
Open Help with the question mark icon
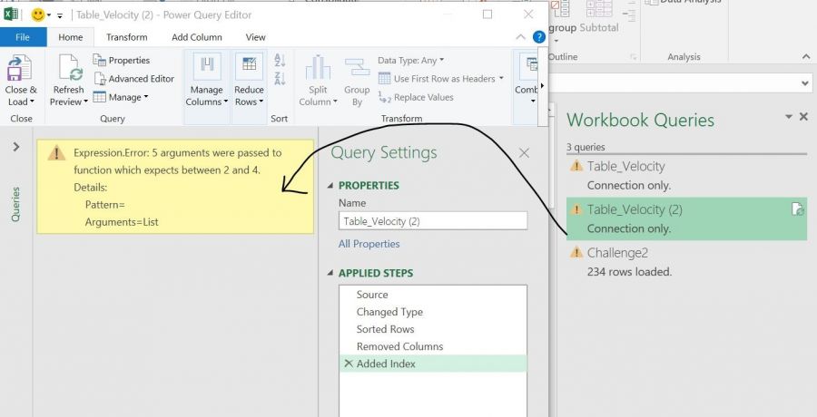538,37
